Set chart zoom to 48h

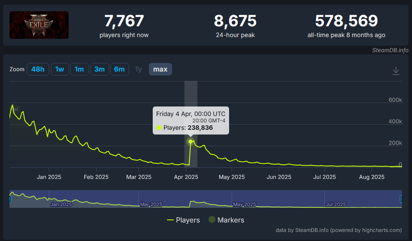point(38,69)
